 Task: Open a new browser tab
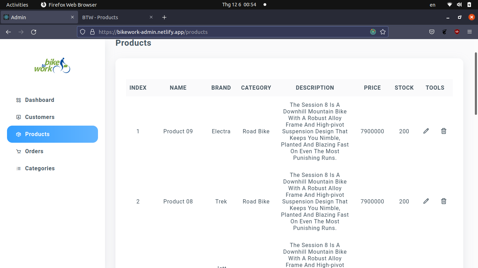[164, 17]
